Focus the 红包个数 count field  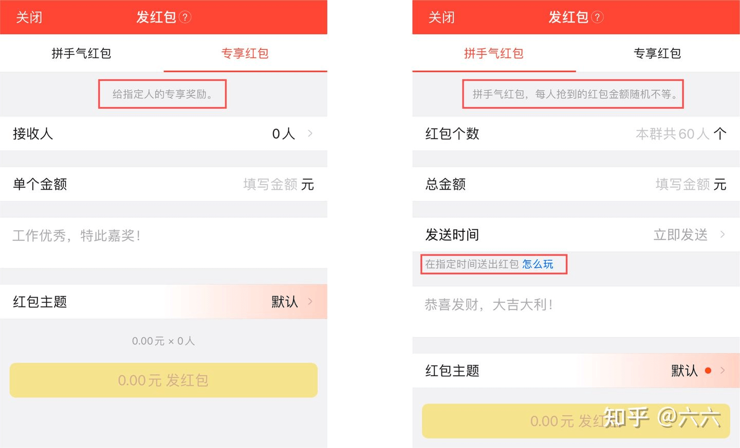click(576, 133)
